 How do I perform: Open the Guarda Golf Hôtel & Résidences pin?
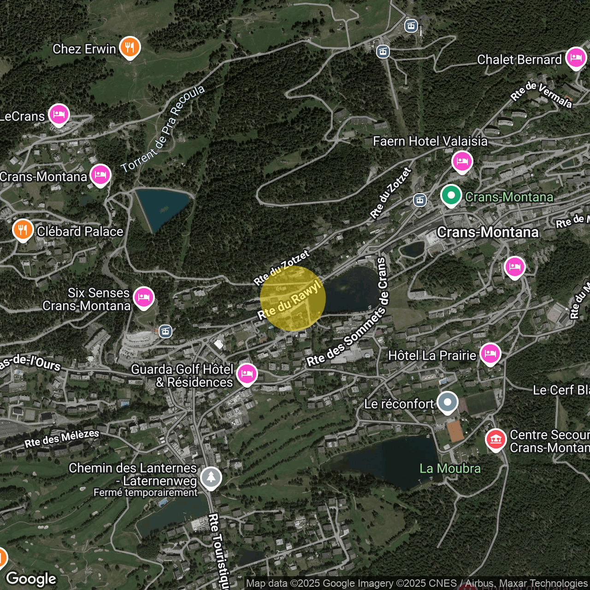click(247, 373)
